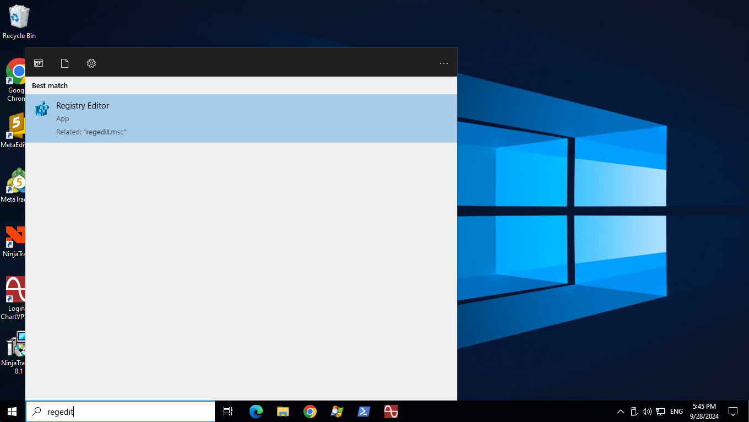Screen dimensions: 749x422
Task: Select the Recycle Bin desktop icon
Action: pos(19,22)
